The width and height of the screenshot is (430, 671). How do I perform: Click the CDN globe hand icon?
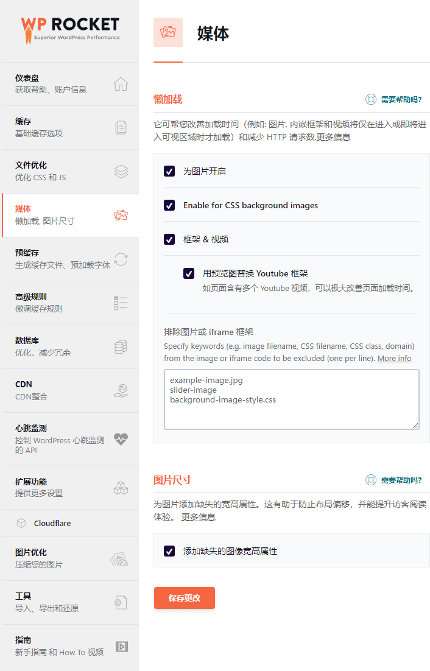[x=121, y=391]
